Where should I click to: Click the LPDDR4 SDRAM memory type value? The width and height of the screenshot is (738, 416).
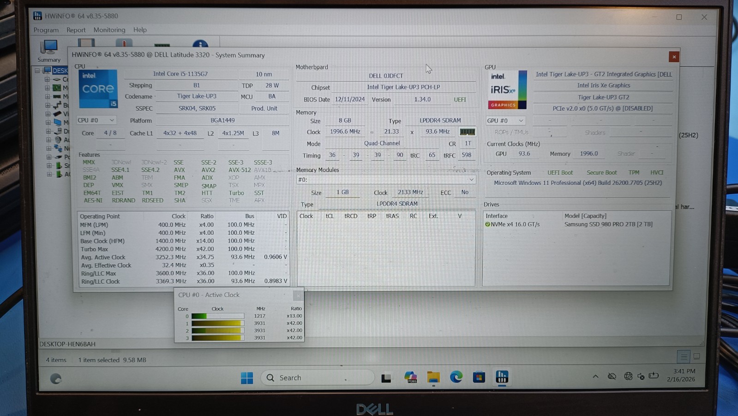(x=440, y=120)
